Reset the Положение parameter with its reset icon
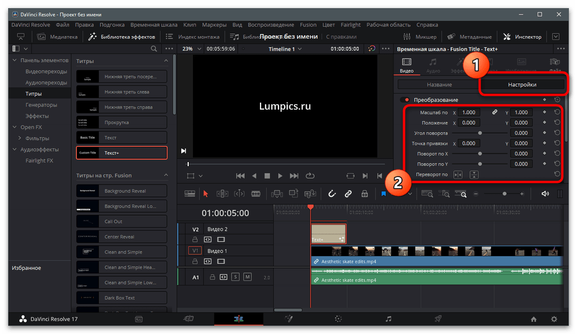The image size is (577, 334). 557,123
